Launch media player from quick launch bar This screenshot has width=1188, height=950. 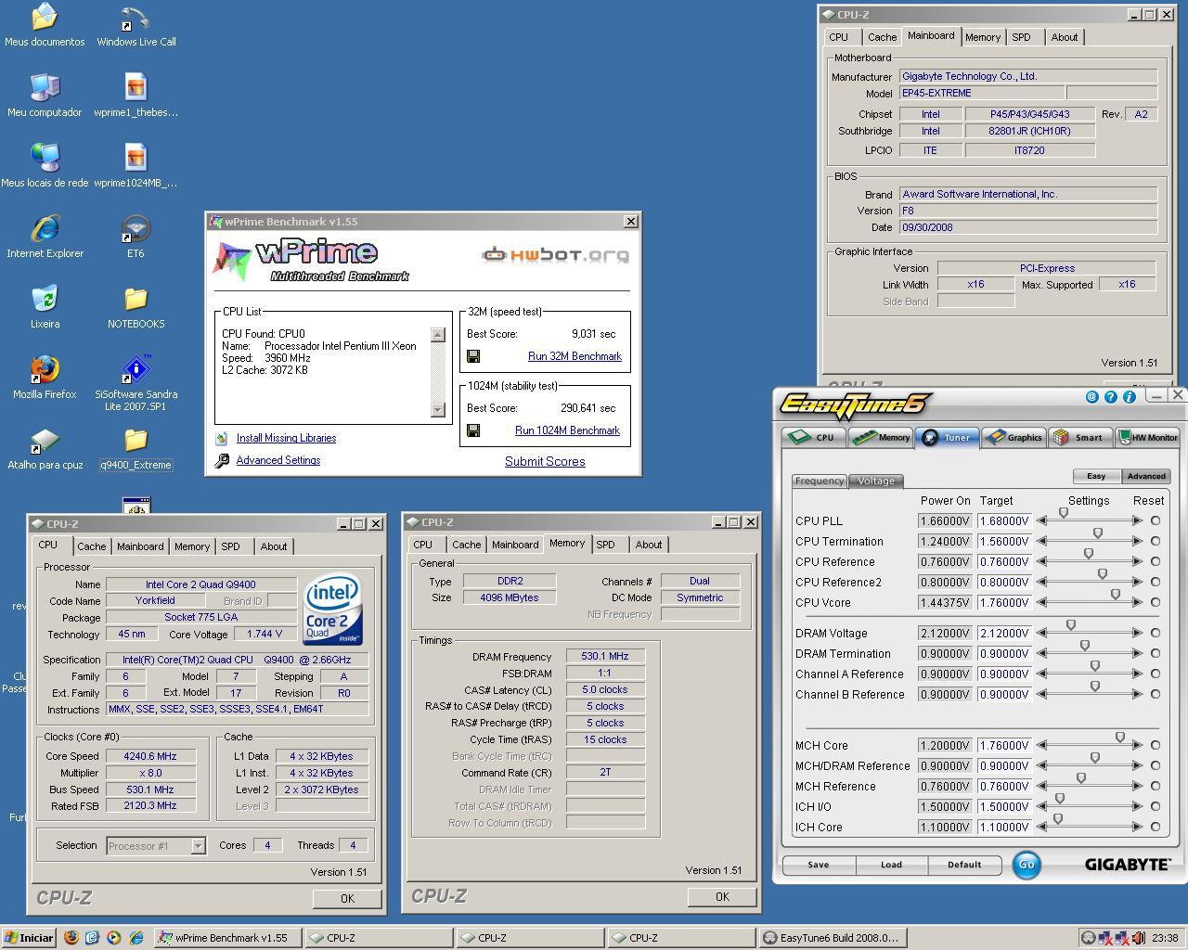tap(113, 938)
